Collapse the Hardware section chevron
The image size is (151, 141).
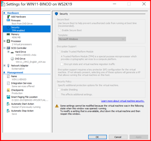[4, 13]
